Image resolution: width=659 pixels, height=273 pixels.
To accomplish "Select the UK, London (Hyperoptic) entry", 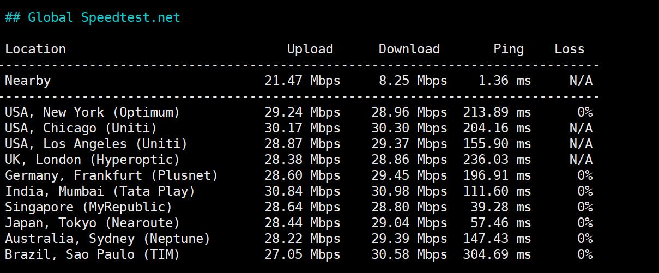I will (92, 160).
